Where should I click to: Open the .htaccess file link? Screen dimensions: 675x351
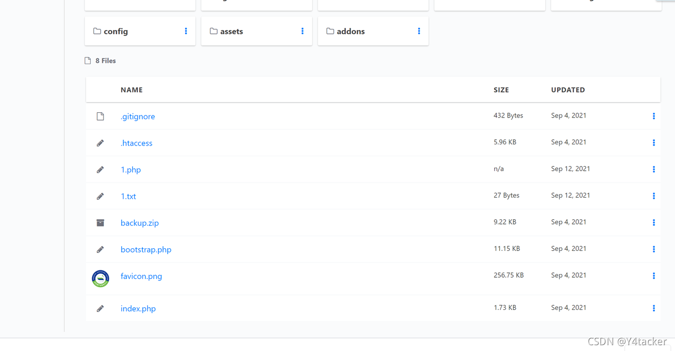(137, 143)
